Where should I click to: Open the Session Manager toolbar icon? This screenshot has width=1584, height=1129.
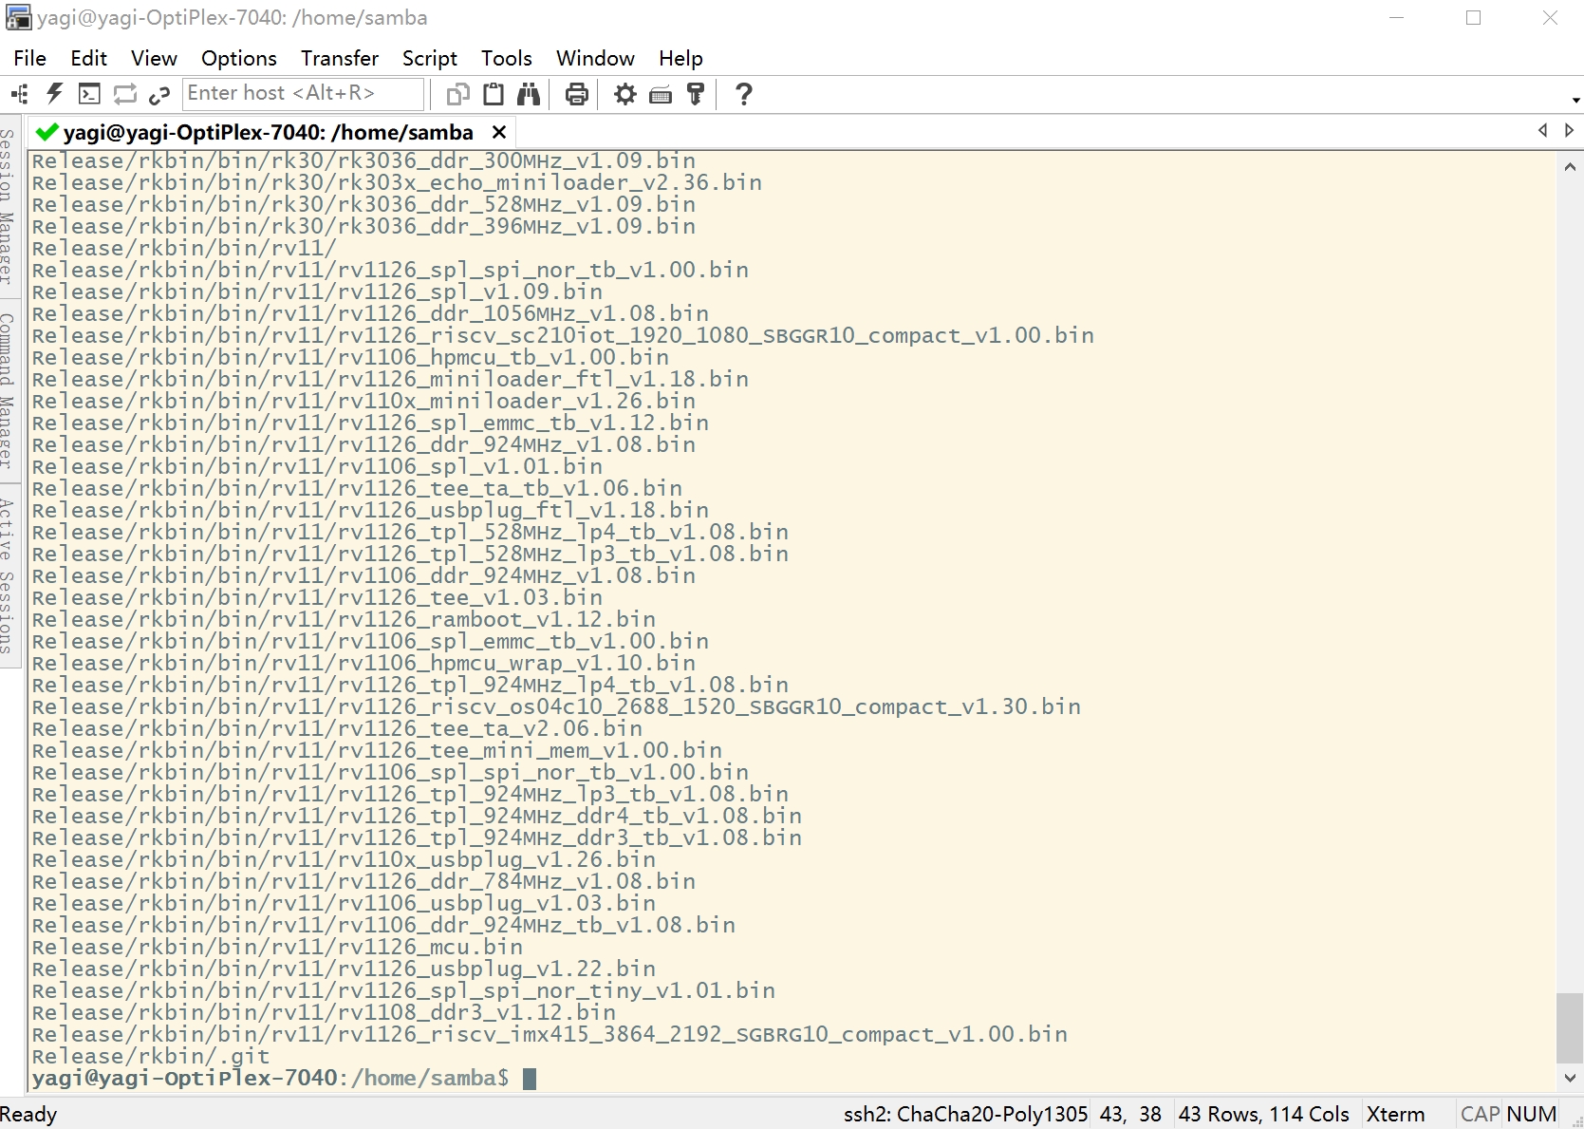coord(19,94)
